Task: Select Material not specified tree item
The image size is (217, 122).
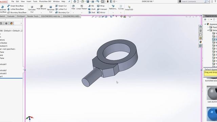Action: [x=8, y=49]
